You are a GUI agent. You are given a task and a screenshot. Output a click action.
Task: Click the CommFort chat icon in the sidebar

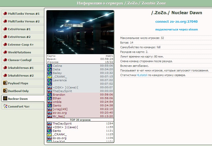click(x=5, y=106)
